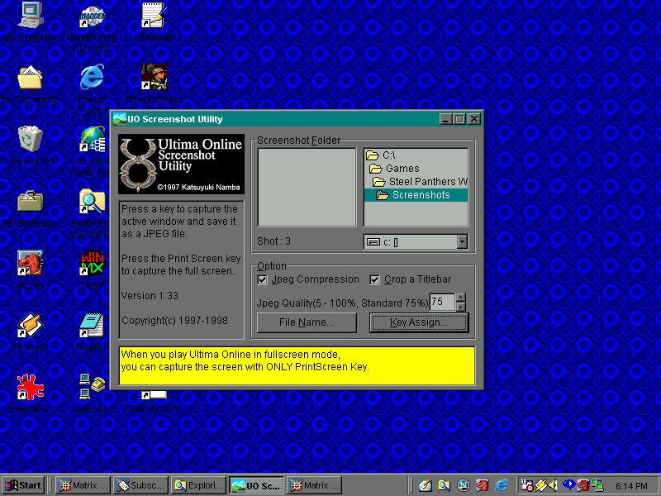
Task: Open the dial-up networking computers-and-phone icon
Action: pos(92,386)
